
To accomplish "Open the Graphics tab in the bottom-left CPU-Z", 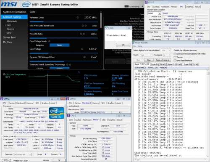I will pyautogui.click(x=45, y=103).
